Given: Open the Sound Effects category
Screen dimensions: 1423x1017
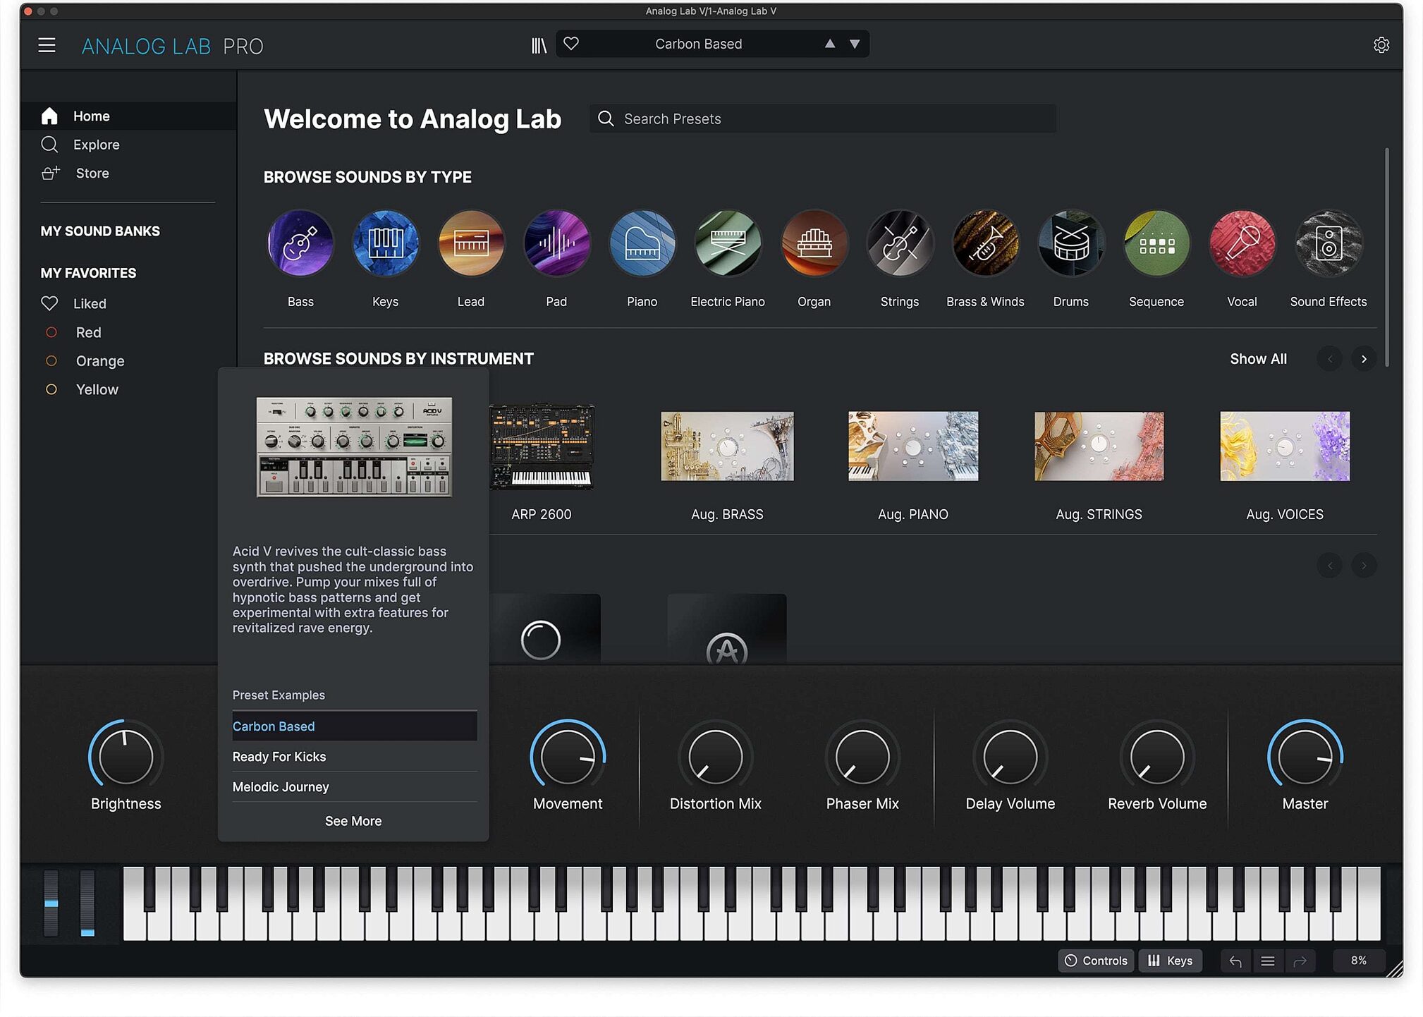Looking at the screenshot, I should click(x=1328, y=243).
